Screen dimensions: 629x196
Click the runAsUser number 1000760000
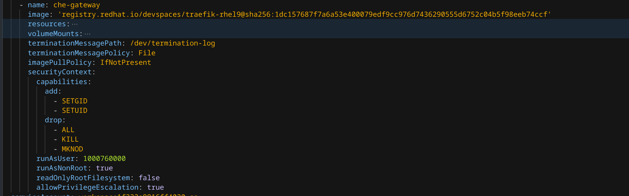pyautogui.click(x=104, y=159)
